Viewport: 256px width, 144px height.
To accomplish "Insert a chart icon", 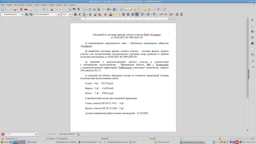I will 94,10.
